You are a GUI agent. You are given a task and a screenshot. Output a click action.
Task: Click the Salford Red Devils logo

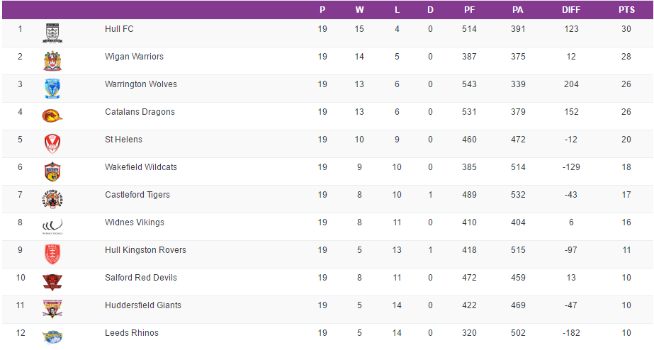point(52,281)
